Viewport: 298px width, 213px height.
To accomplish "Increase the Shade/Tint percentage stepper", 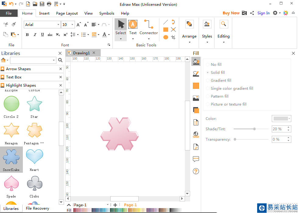I will point(289,127).
